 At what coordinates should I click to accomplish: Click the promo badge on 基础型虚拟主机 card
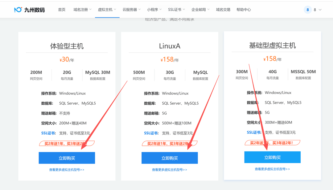coord(272,143)
